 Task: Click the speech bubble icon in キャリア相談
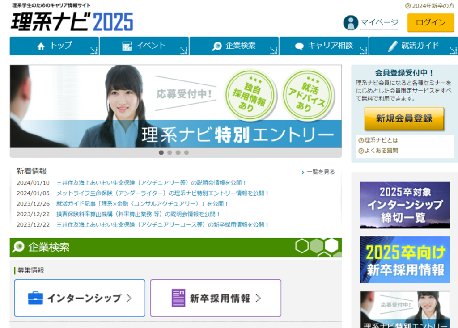(x=299, y=46)
